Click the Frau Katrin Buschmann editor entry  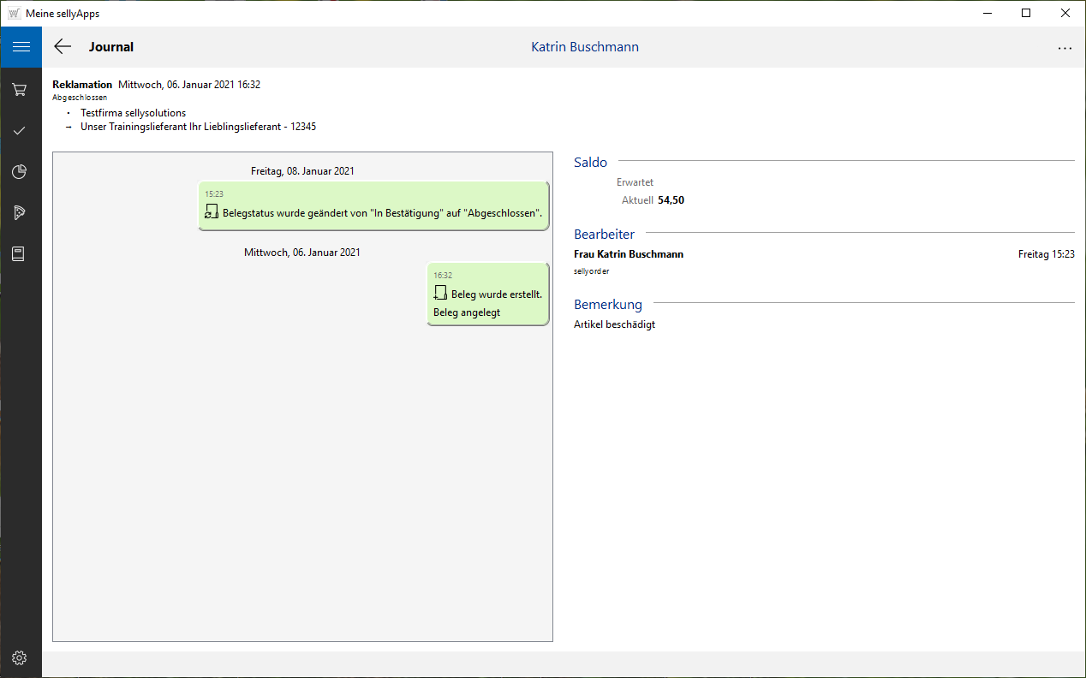point(629,254)
